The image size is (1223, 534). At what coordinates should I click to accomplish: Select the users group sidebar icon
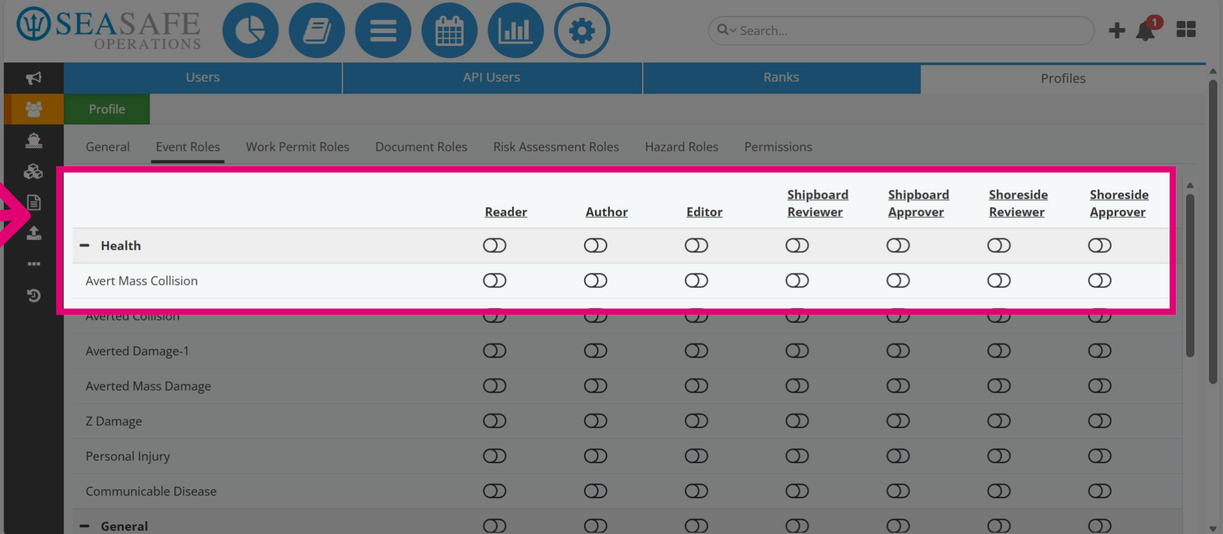pyautogui.click(x=34, y=109)
